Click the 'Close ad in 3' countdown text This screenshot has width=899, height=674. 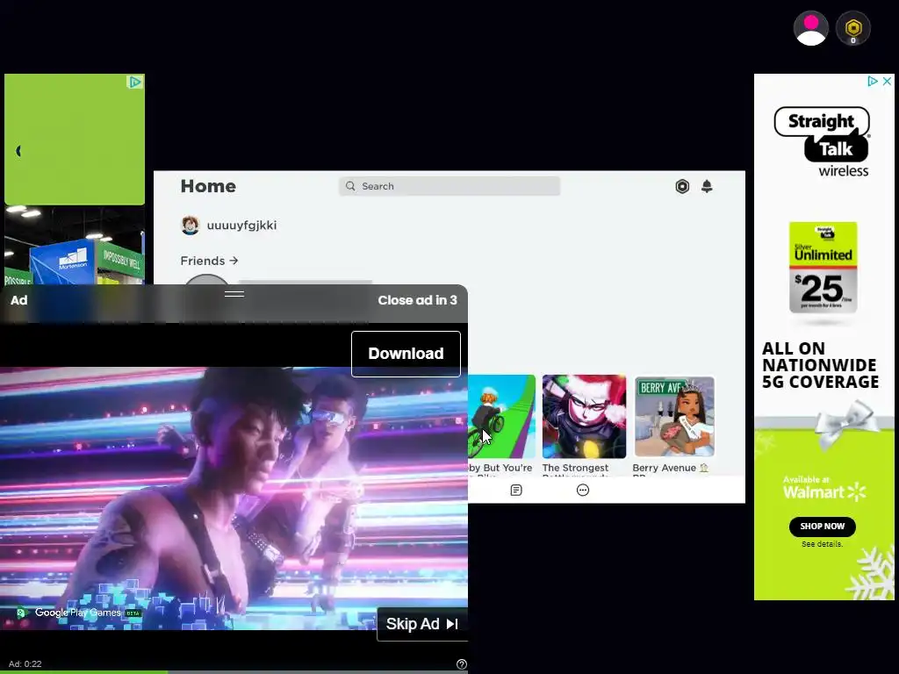417,300
